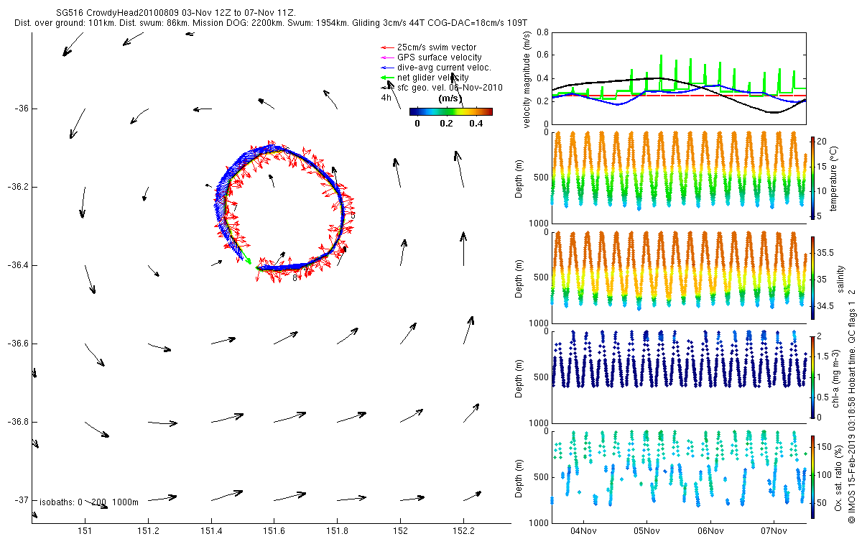Click the '152' longitude tick label
Screen dimensions: 862x539
pyautogui.click(x=400, y=531)
